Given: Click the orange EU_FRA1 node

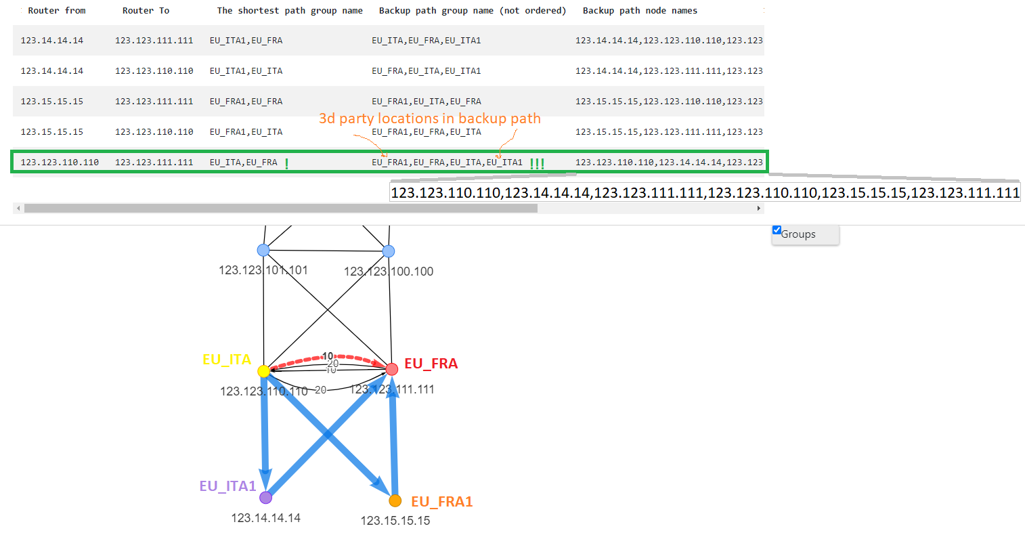Looking at the screenshot, I should 395,501.
